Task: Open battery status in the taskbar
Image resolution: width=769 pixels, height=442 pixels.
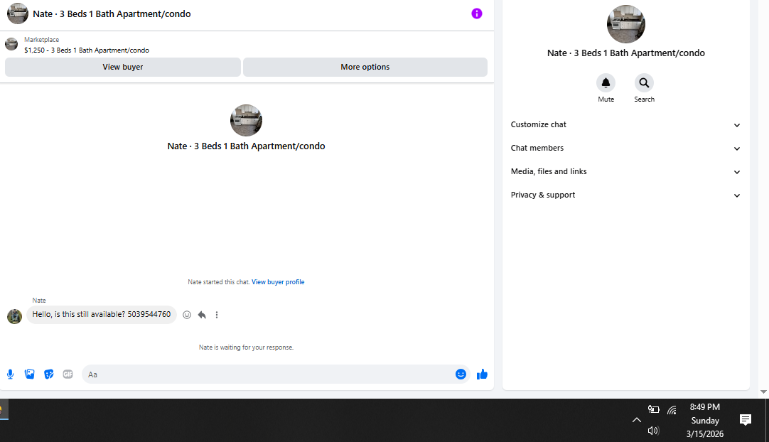Action: click(653, 409)
